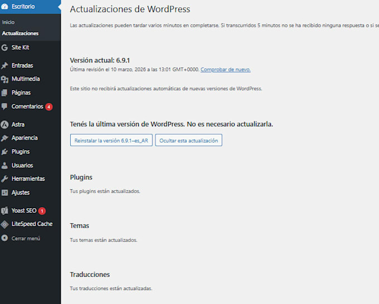Click the Comprobar de nuevo link
379x304 pixels.
coord(226,70)
